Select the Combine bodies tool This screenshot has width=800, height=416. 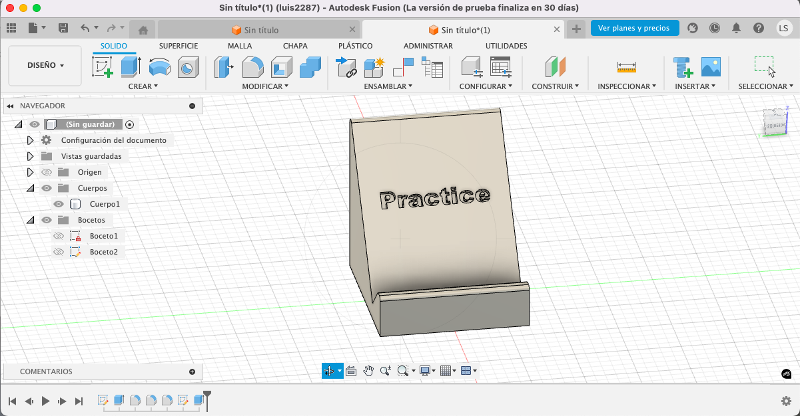click(x=310, y=67)
